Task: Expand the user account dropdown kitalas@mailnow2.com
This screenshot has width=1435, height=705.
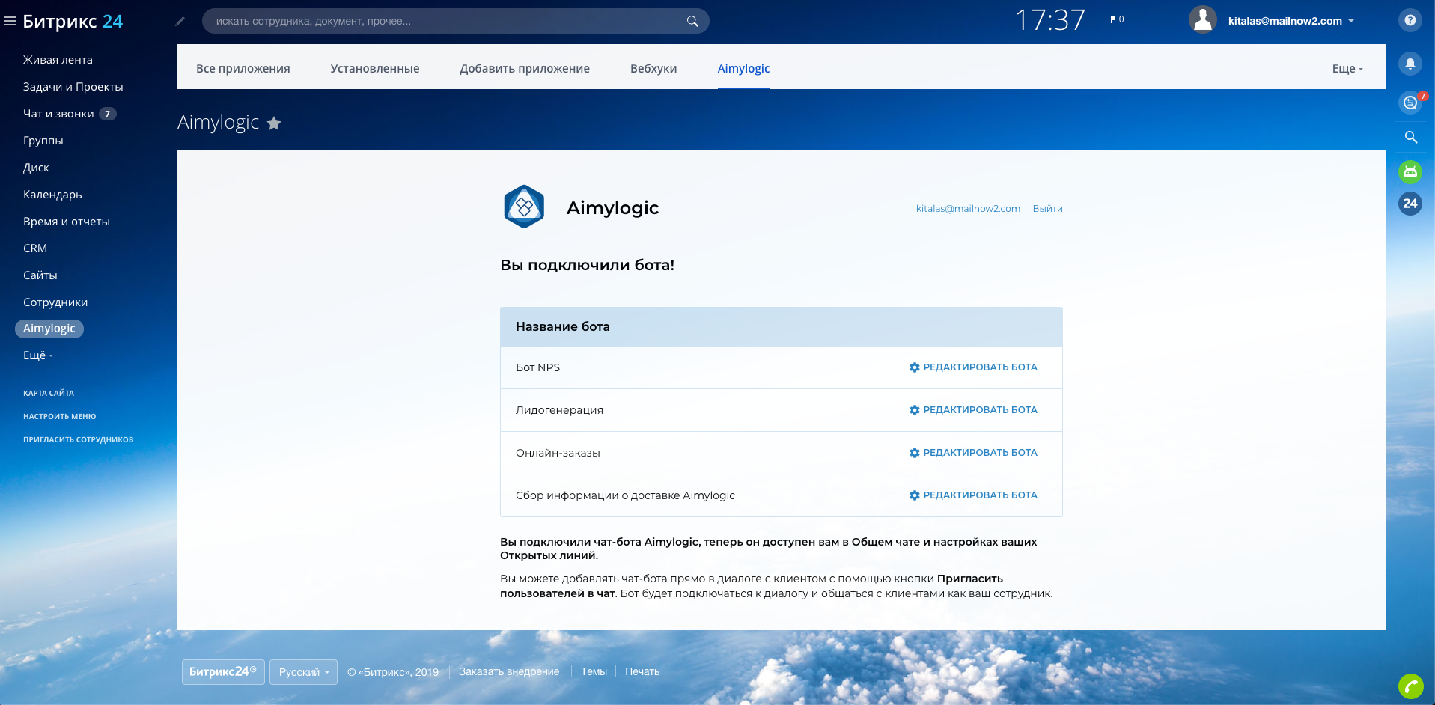Action: (x=1291, y=21)
